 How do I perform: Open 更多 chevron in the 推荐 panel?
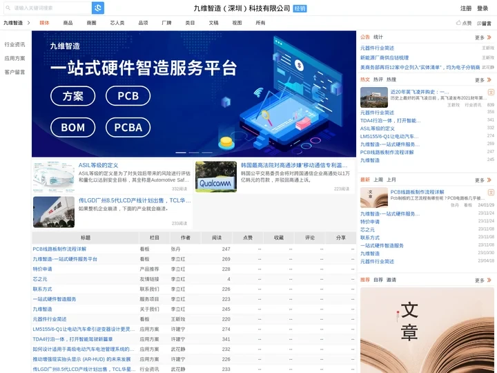489,280
